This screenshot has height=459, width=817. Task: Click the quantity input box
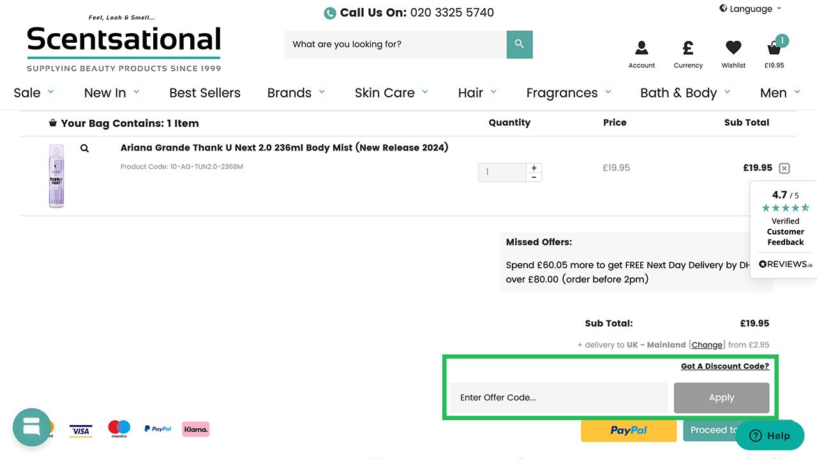point(502,172)
